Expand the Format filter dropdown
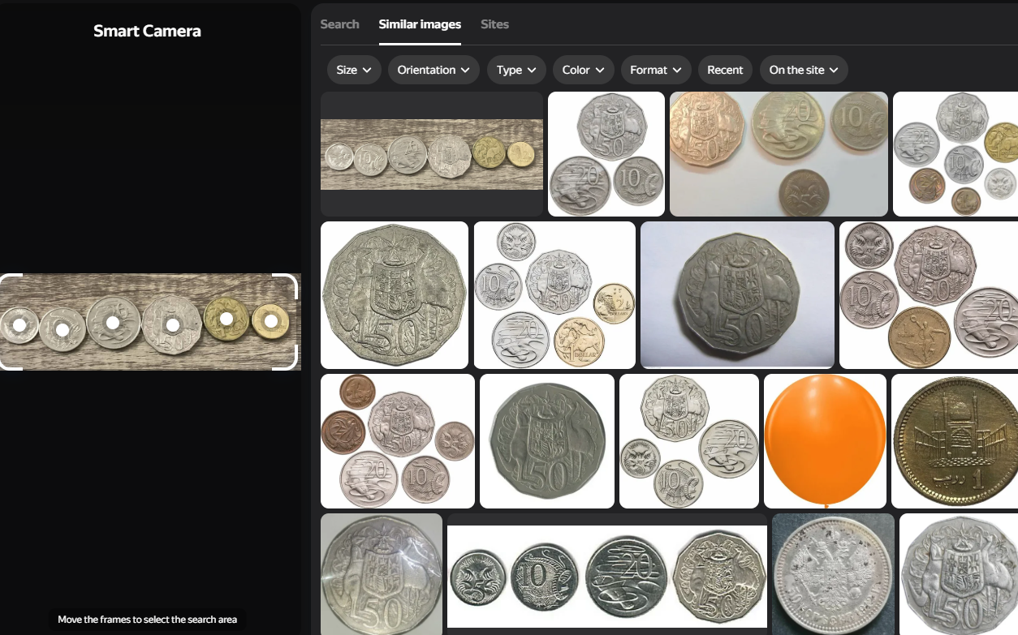 point(656,70)
